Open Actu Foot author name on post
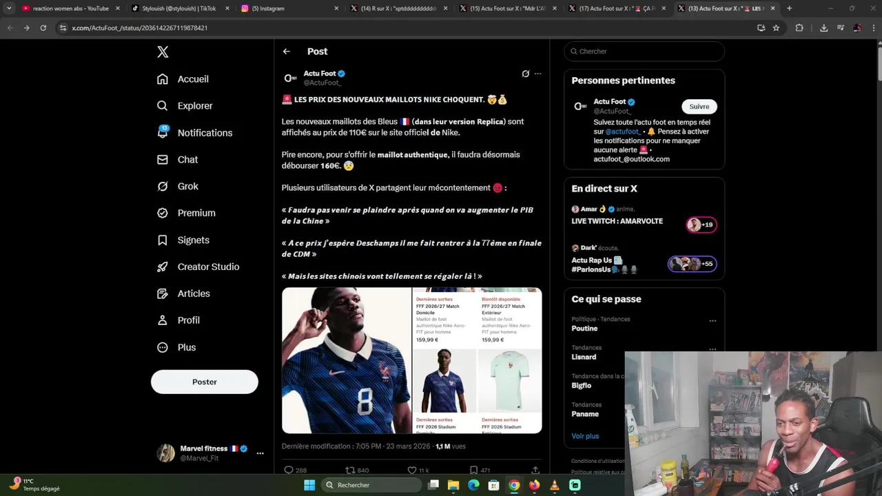882x496 pixels. pyautogui.click(x=320, y=73)
